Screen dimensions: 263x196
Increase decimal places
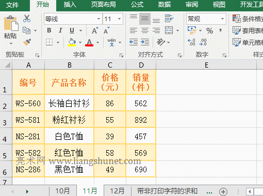click(191, 42)
